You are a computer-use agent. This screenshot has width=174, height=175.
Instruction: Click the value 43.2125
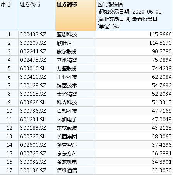pos(162,128)
